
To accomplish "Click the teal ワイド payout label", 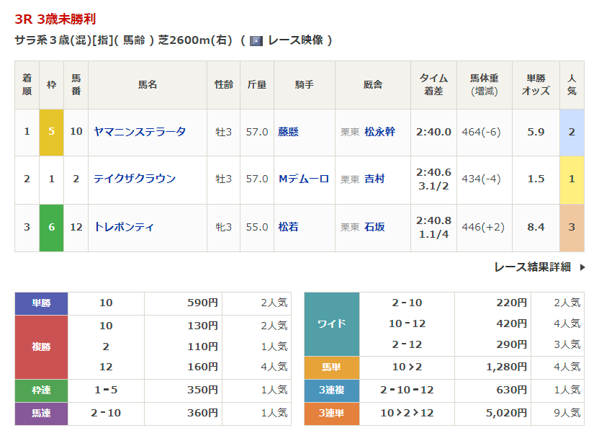I will 331,323.
